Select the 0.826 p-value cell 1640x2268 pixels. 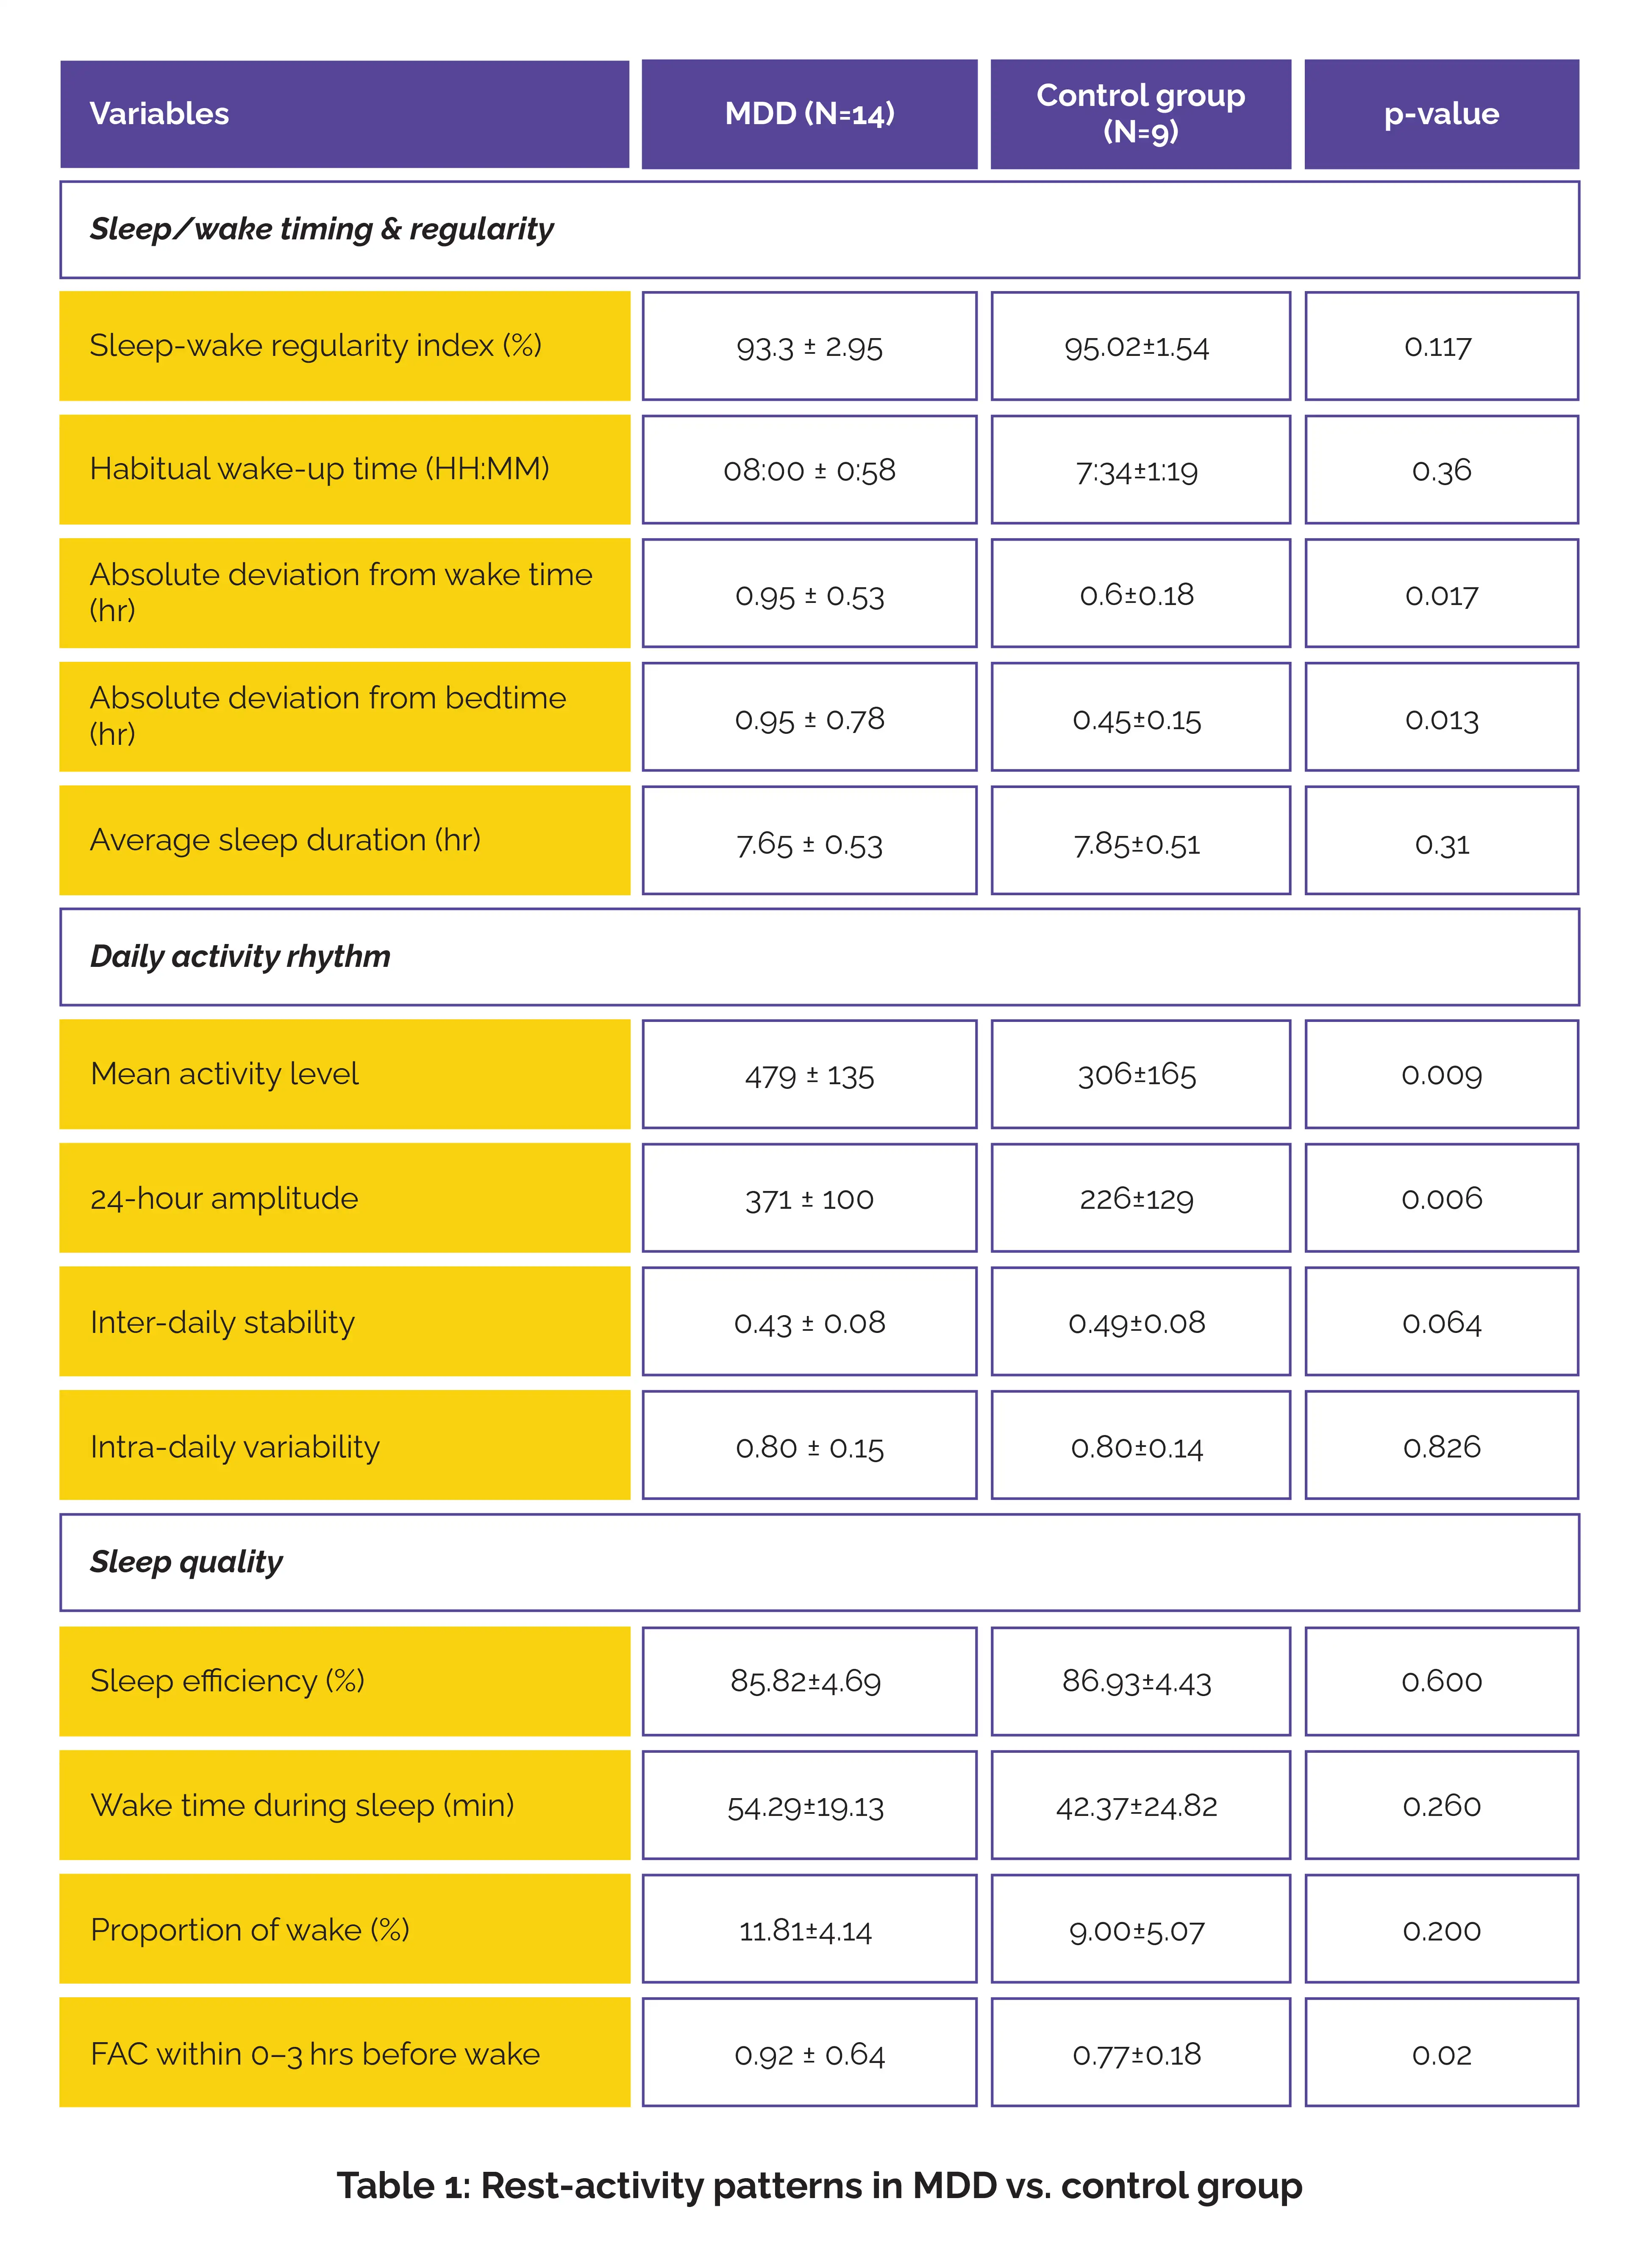tap(1441, 1447)
